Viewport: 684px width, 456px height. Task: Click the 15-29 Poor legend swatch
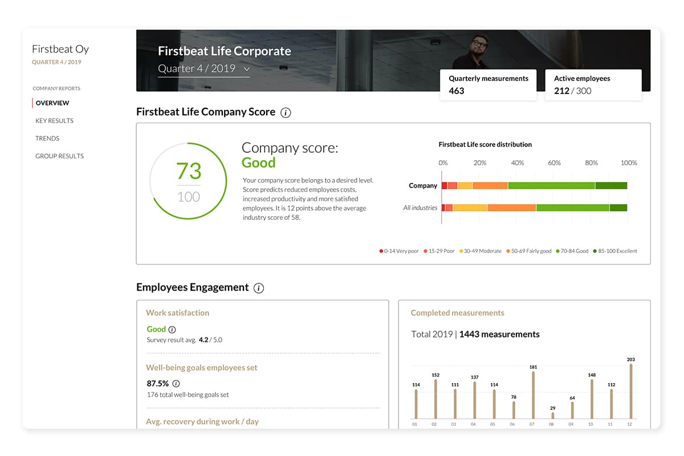(425, 251)
